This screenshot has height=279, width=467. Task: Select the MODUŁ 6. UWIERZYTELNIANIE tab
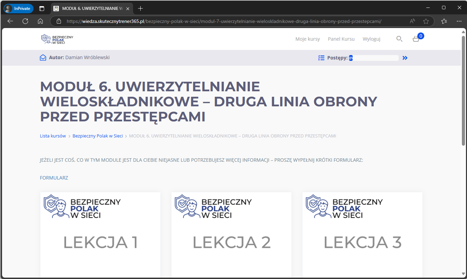coord(92,9)
